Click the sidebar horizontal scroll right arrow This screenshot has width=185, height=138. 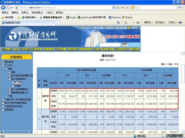pos(31,132)
